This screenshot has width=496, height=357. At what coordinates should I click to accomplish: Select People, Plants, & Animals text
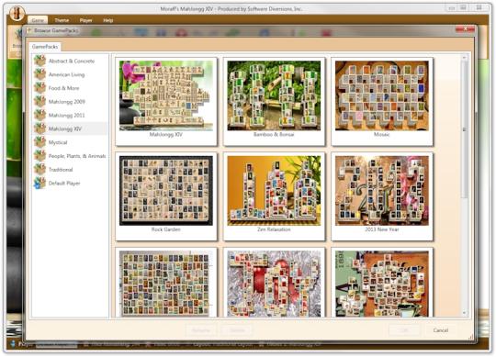point(77,156)
